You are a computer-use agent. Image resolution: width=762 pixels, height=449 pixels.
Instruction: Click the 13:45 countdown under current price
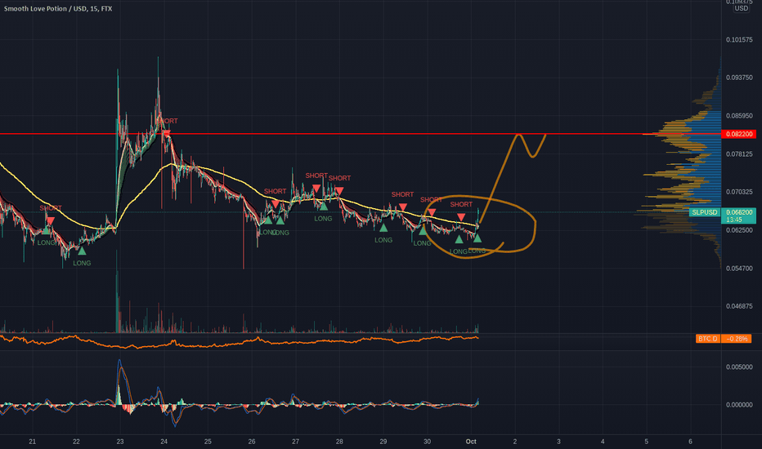(734, 220)
